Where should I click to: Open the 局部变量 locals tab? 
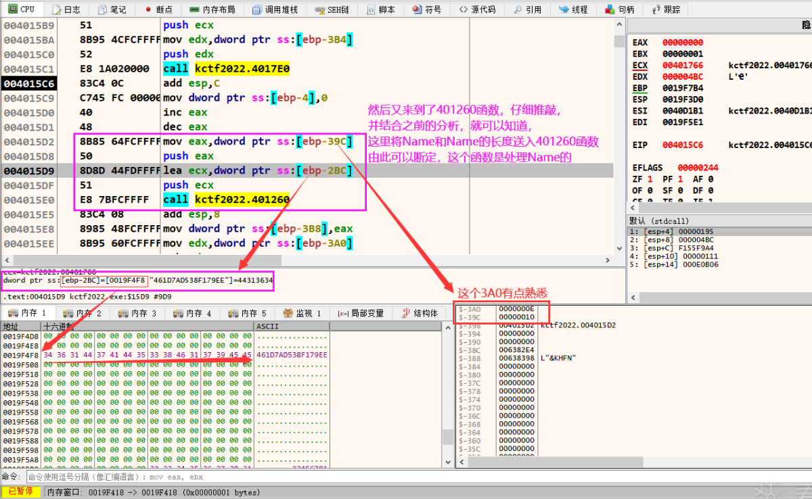(x=361, y=313)
